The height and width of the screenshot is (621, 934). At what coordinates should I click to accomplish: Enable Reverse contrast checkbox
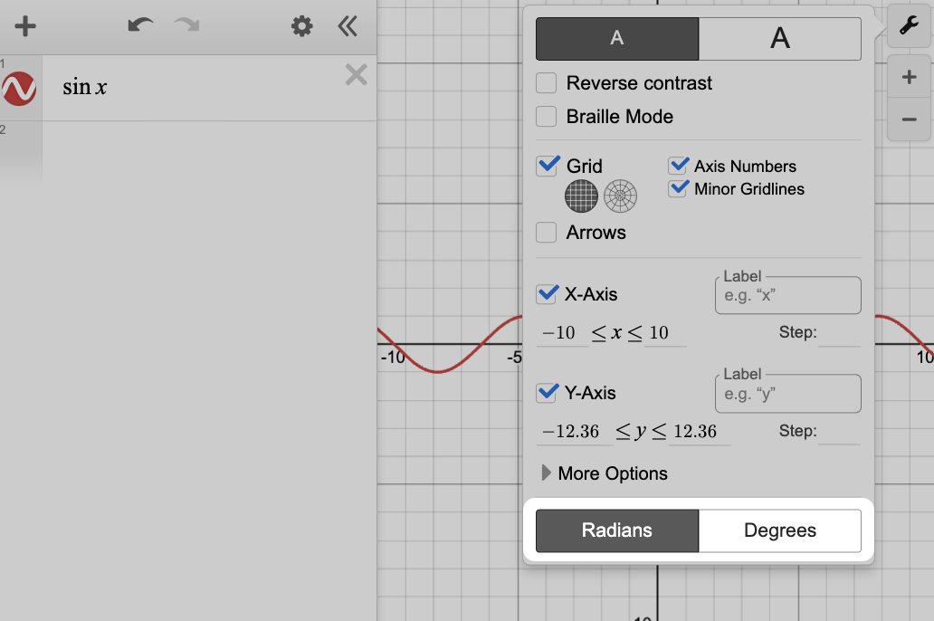tap(547, 83)
